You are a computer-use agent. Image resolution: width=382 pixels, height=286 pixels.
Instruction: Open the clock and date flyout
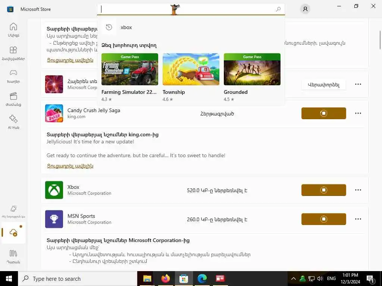350,279
